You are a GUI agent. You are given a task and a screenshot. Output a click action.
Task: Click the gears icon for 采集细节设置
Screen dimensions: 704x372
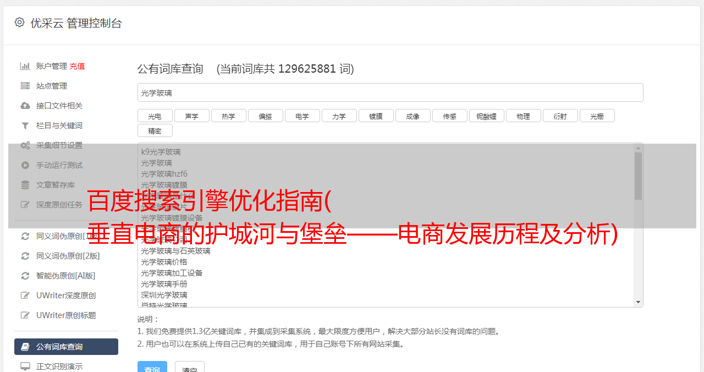(x=25, y=145)
